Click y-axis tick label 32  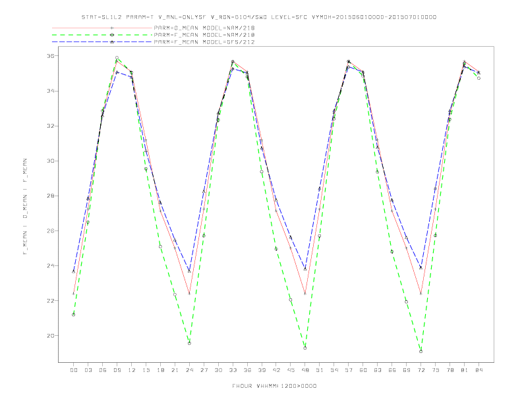(x=51, y=126)
